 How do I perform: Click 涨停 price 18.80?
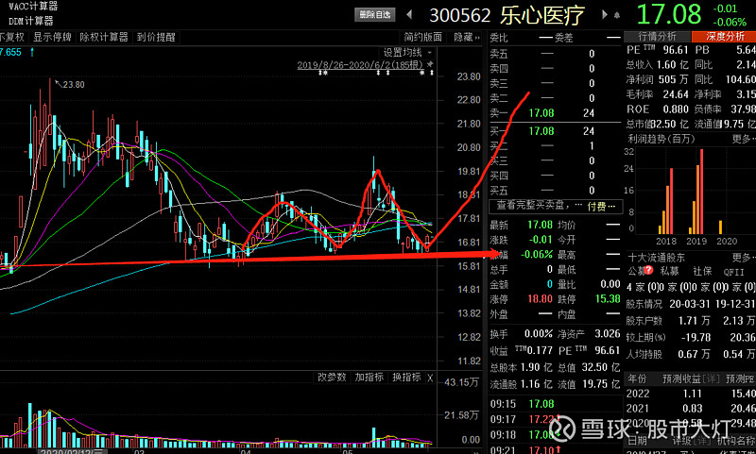tap(540, 299)
